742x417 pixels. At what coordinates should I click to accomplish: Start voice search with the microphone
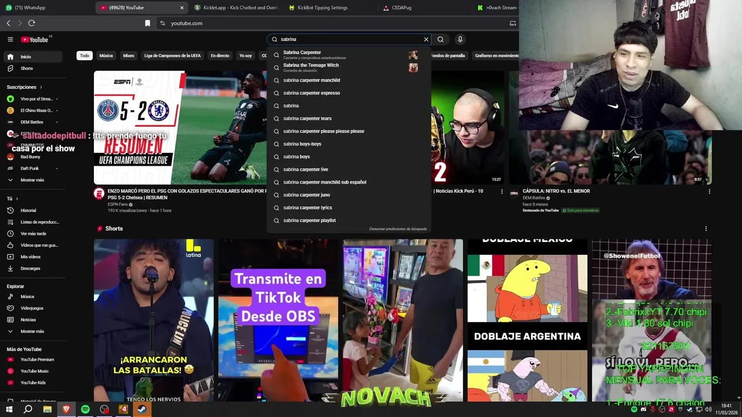tap(460, 39)
